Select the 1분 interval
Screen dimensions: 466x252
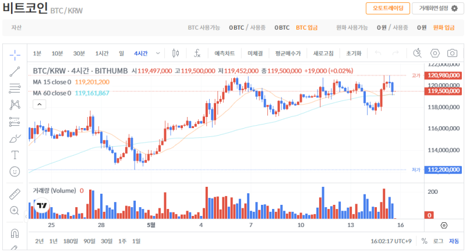pos(37,54)
